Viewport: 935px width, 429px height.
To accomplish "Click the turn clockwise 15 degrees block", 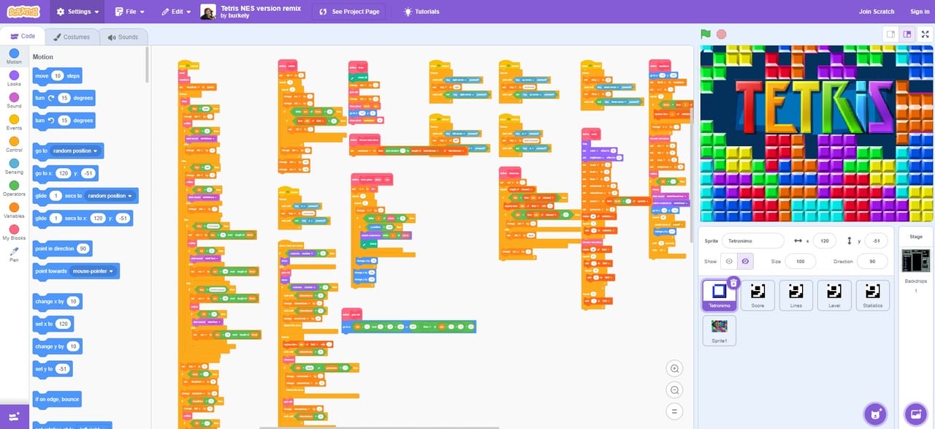I will pos(64,98).
